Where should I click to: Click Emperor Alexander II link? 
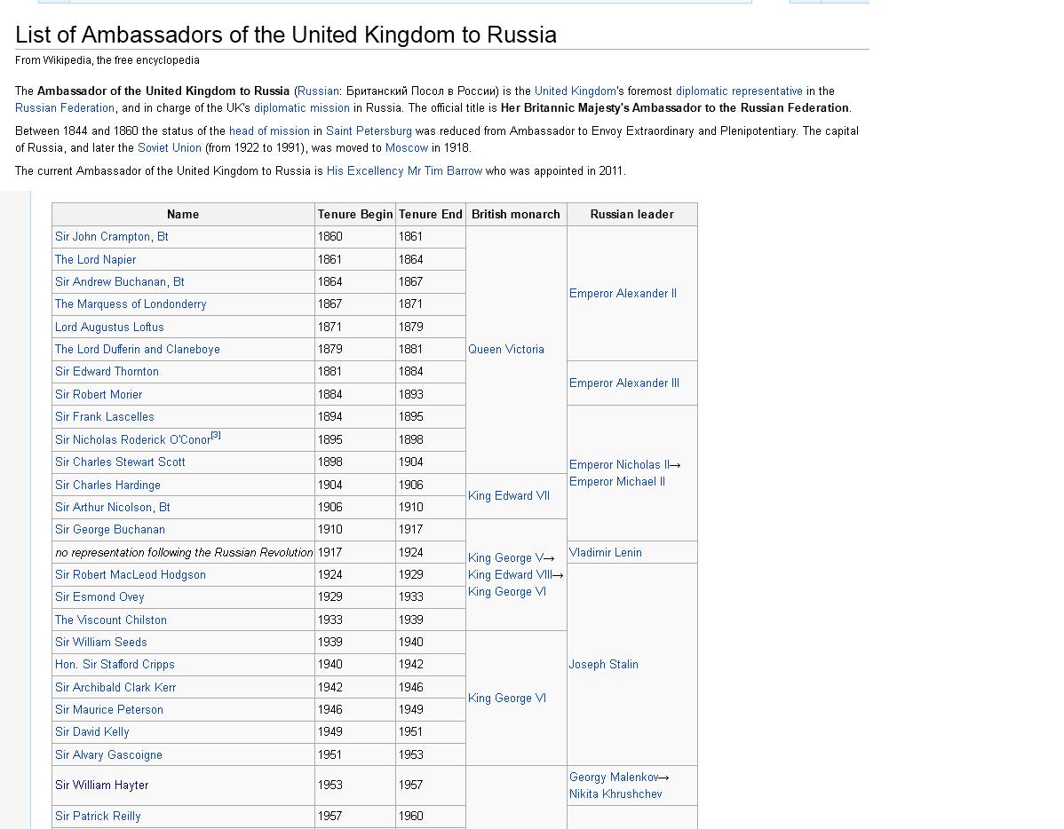623,294
